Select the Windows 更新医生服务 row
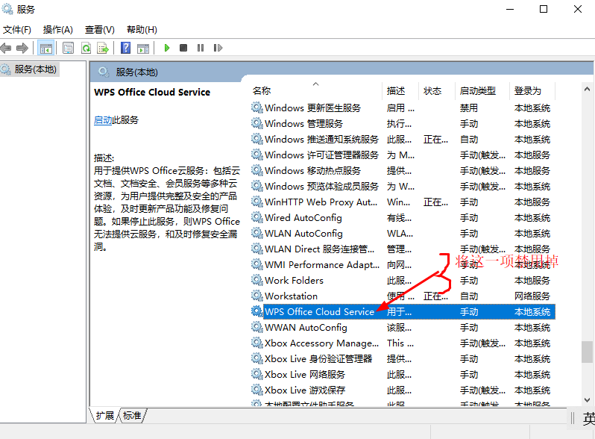Viewport: 595px width, 439px height. tap(403, 108)
